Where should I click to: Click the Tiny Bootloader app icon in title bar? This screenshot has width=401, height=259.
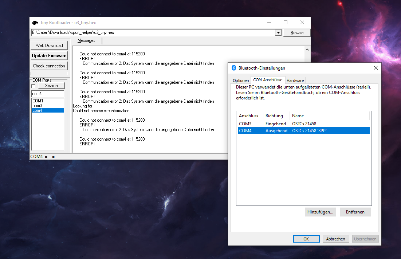click(35, 23)
